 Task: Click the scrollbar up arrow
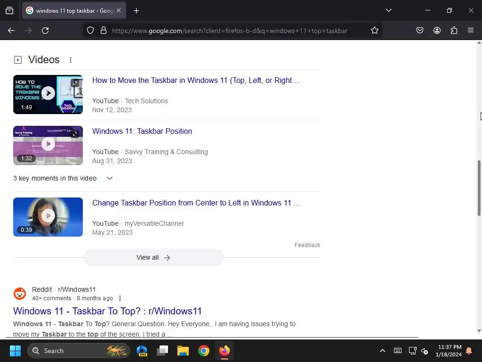click(x=479, y=43)
